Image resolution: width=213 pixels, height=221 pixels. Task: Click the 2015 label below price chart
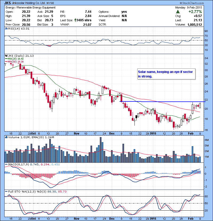tap(153, 133)
